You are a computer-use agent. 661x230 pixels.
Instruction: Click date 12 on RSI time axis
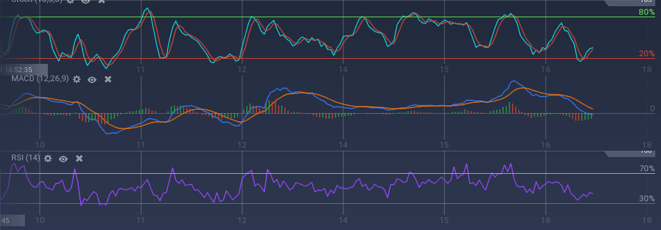tap(242, 220)
